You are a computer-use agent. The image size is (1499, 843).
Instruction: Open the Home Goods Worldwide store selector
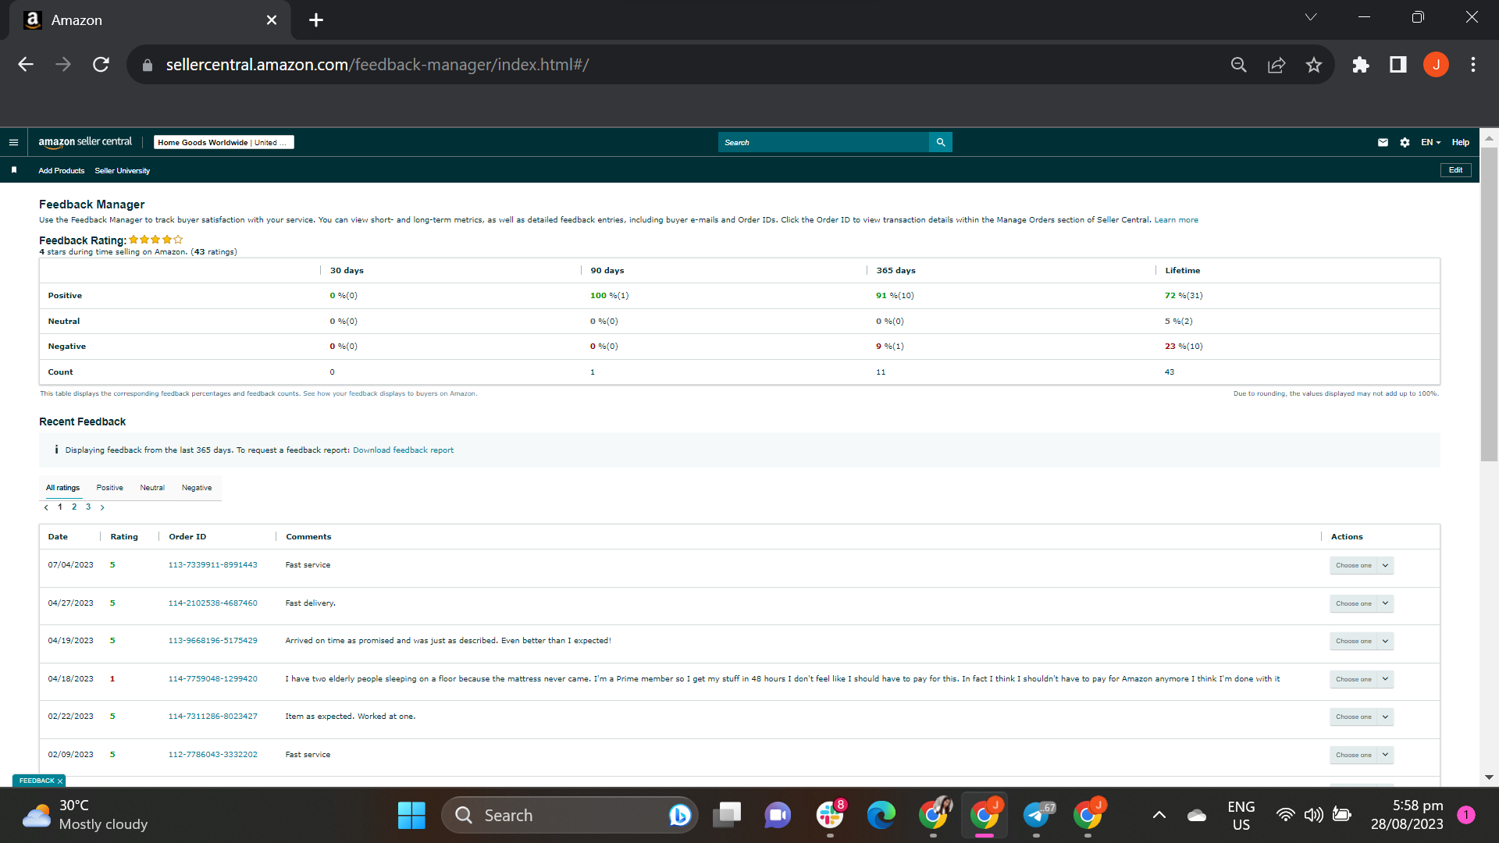tap(223, 142)
